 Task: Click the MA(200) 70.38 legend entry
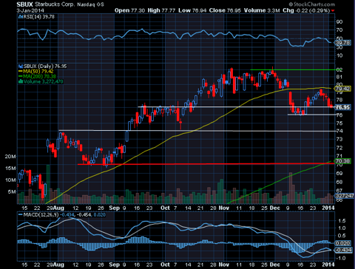point(39,76)
